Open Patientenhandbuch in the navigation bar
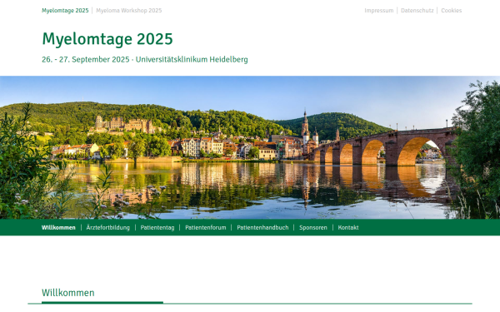This screenshot has height=312, width=500. coord(262,228)
